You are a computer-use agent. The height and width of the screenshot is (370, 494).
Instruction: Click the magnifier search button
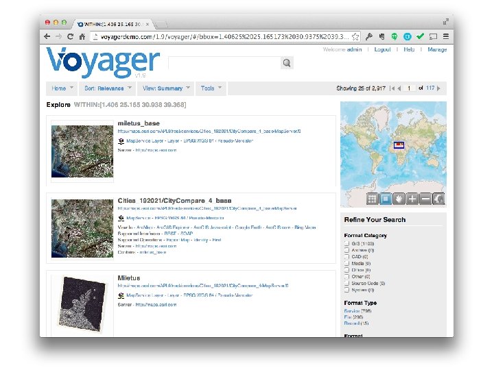point(287,63)
